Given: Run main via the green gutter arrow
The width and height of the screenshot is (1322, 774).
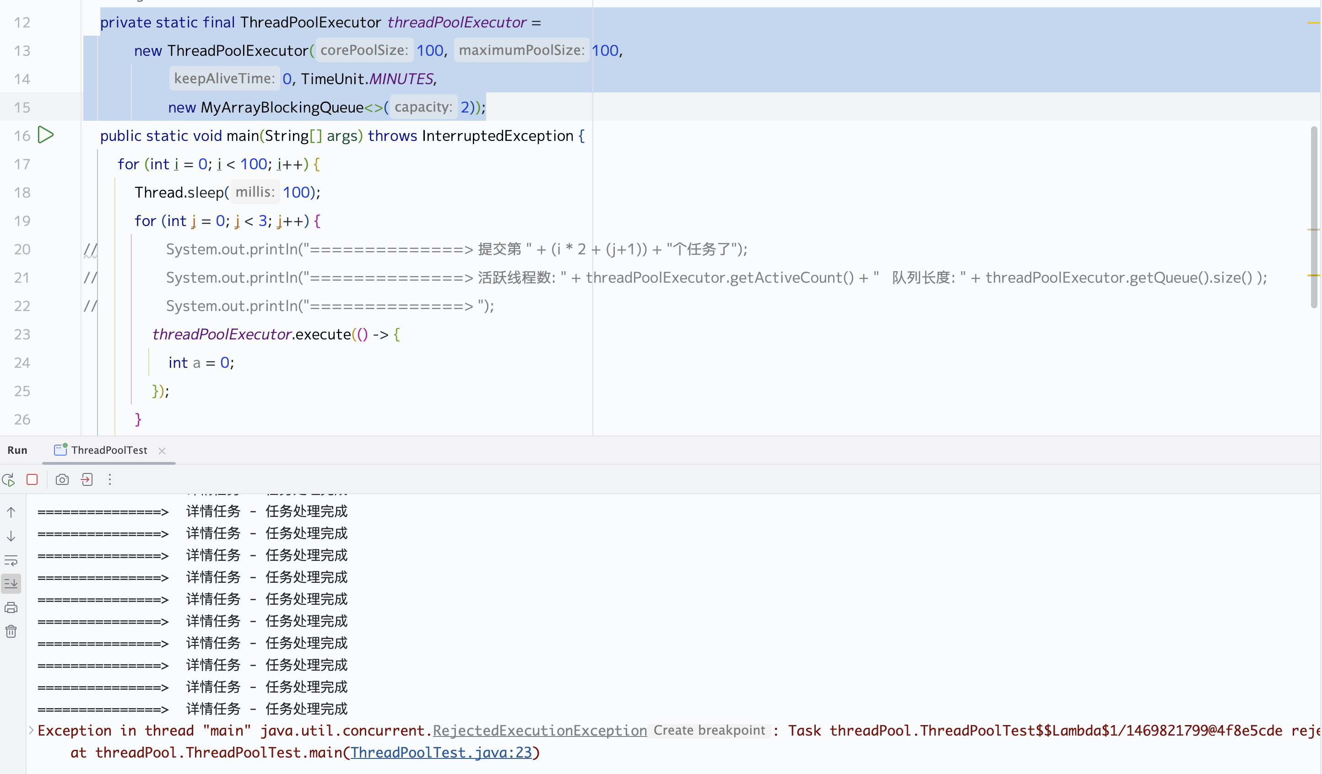Looking at the screenshot, I should [46, 135].
